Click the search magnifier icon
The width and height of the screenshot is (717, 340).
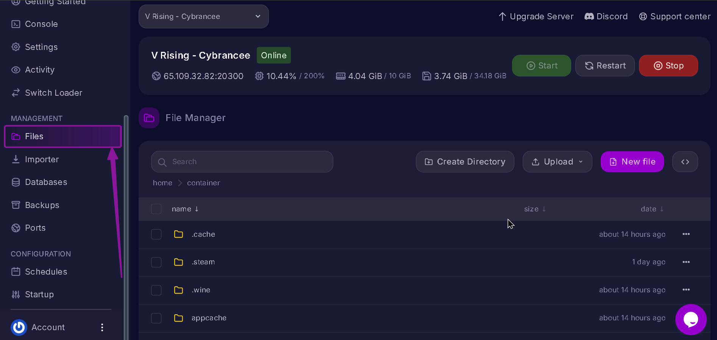[162, 162]
